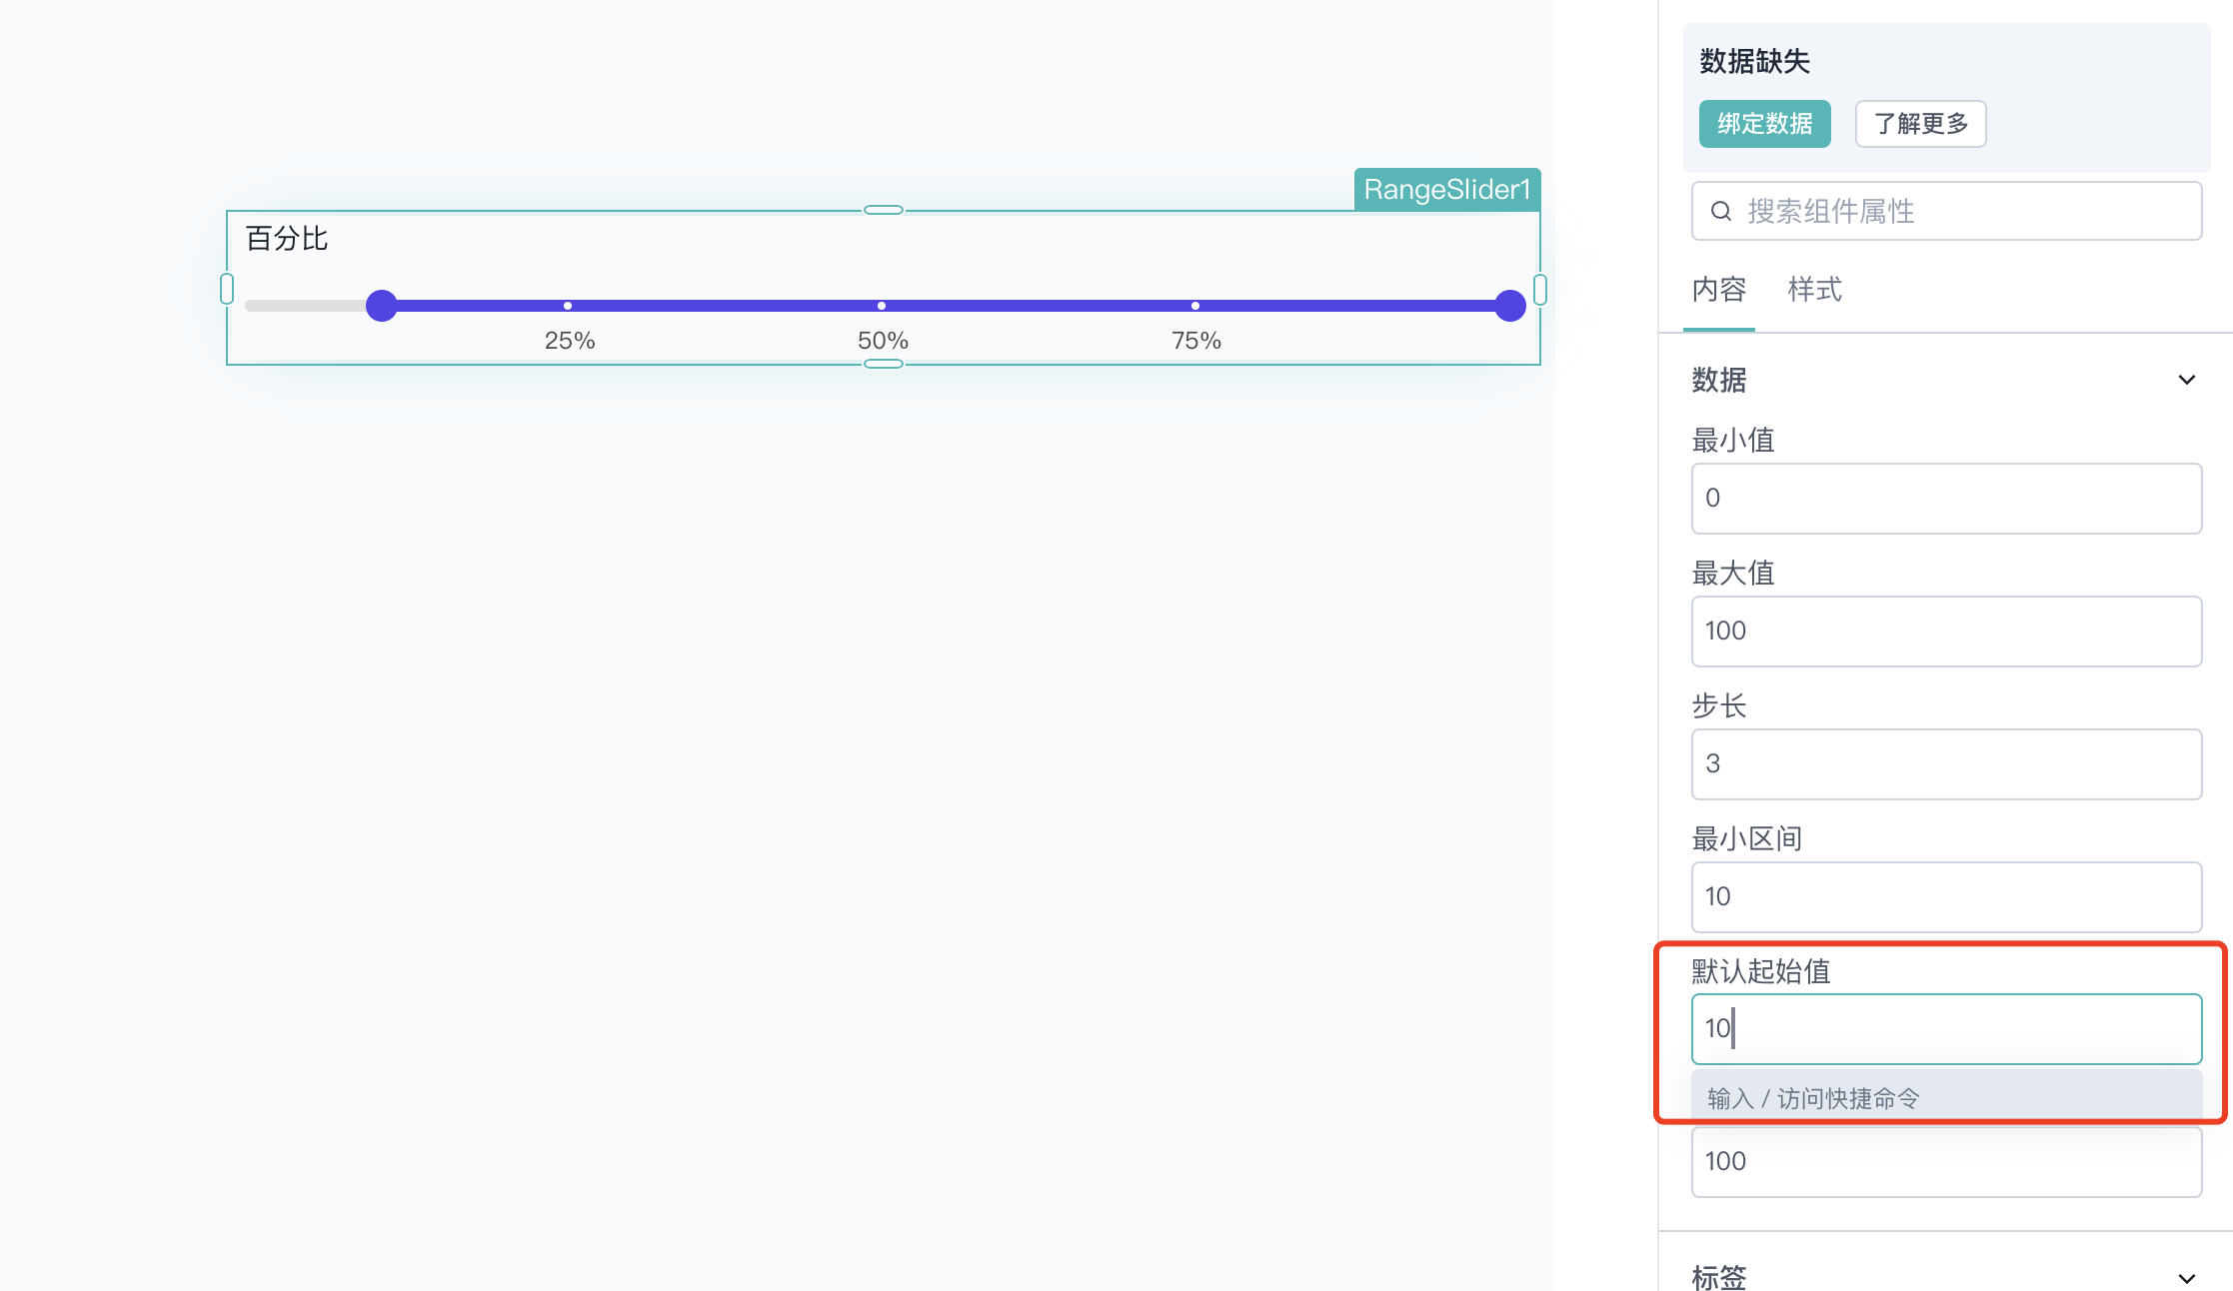The width and height of the screenshot is (2233, 1291).
Task: Edit the 步长 input field
Action: tap(1946, 763)
